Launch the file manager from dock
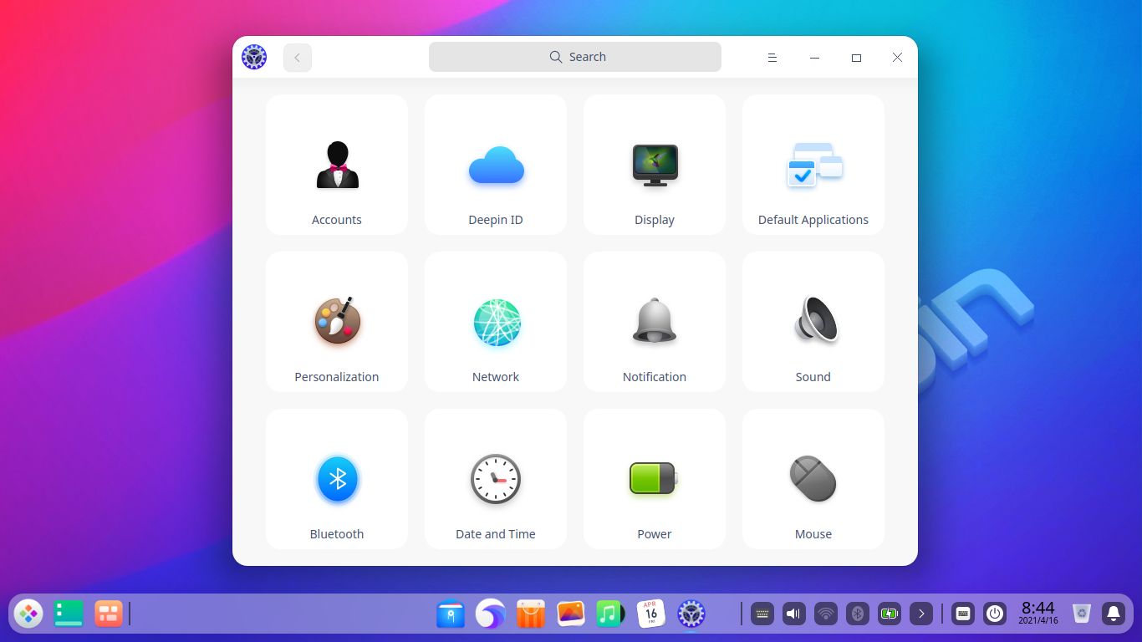Image resolution: width=1142 pixels, height=642 pixels. coord(451,614)
